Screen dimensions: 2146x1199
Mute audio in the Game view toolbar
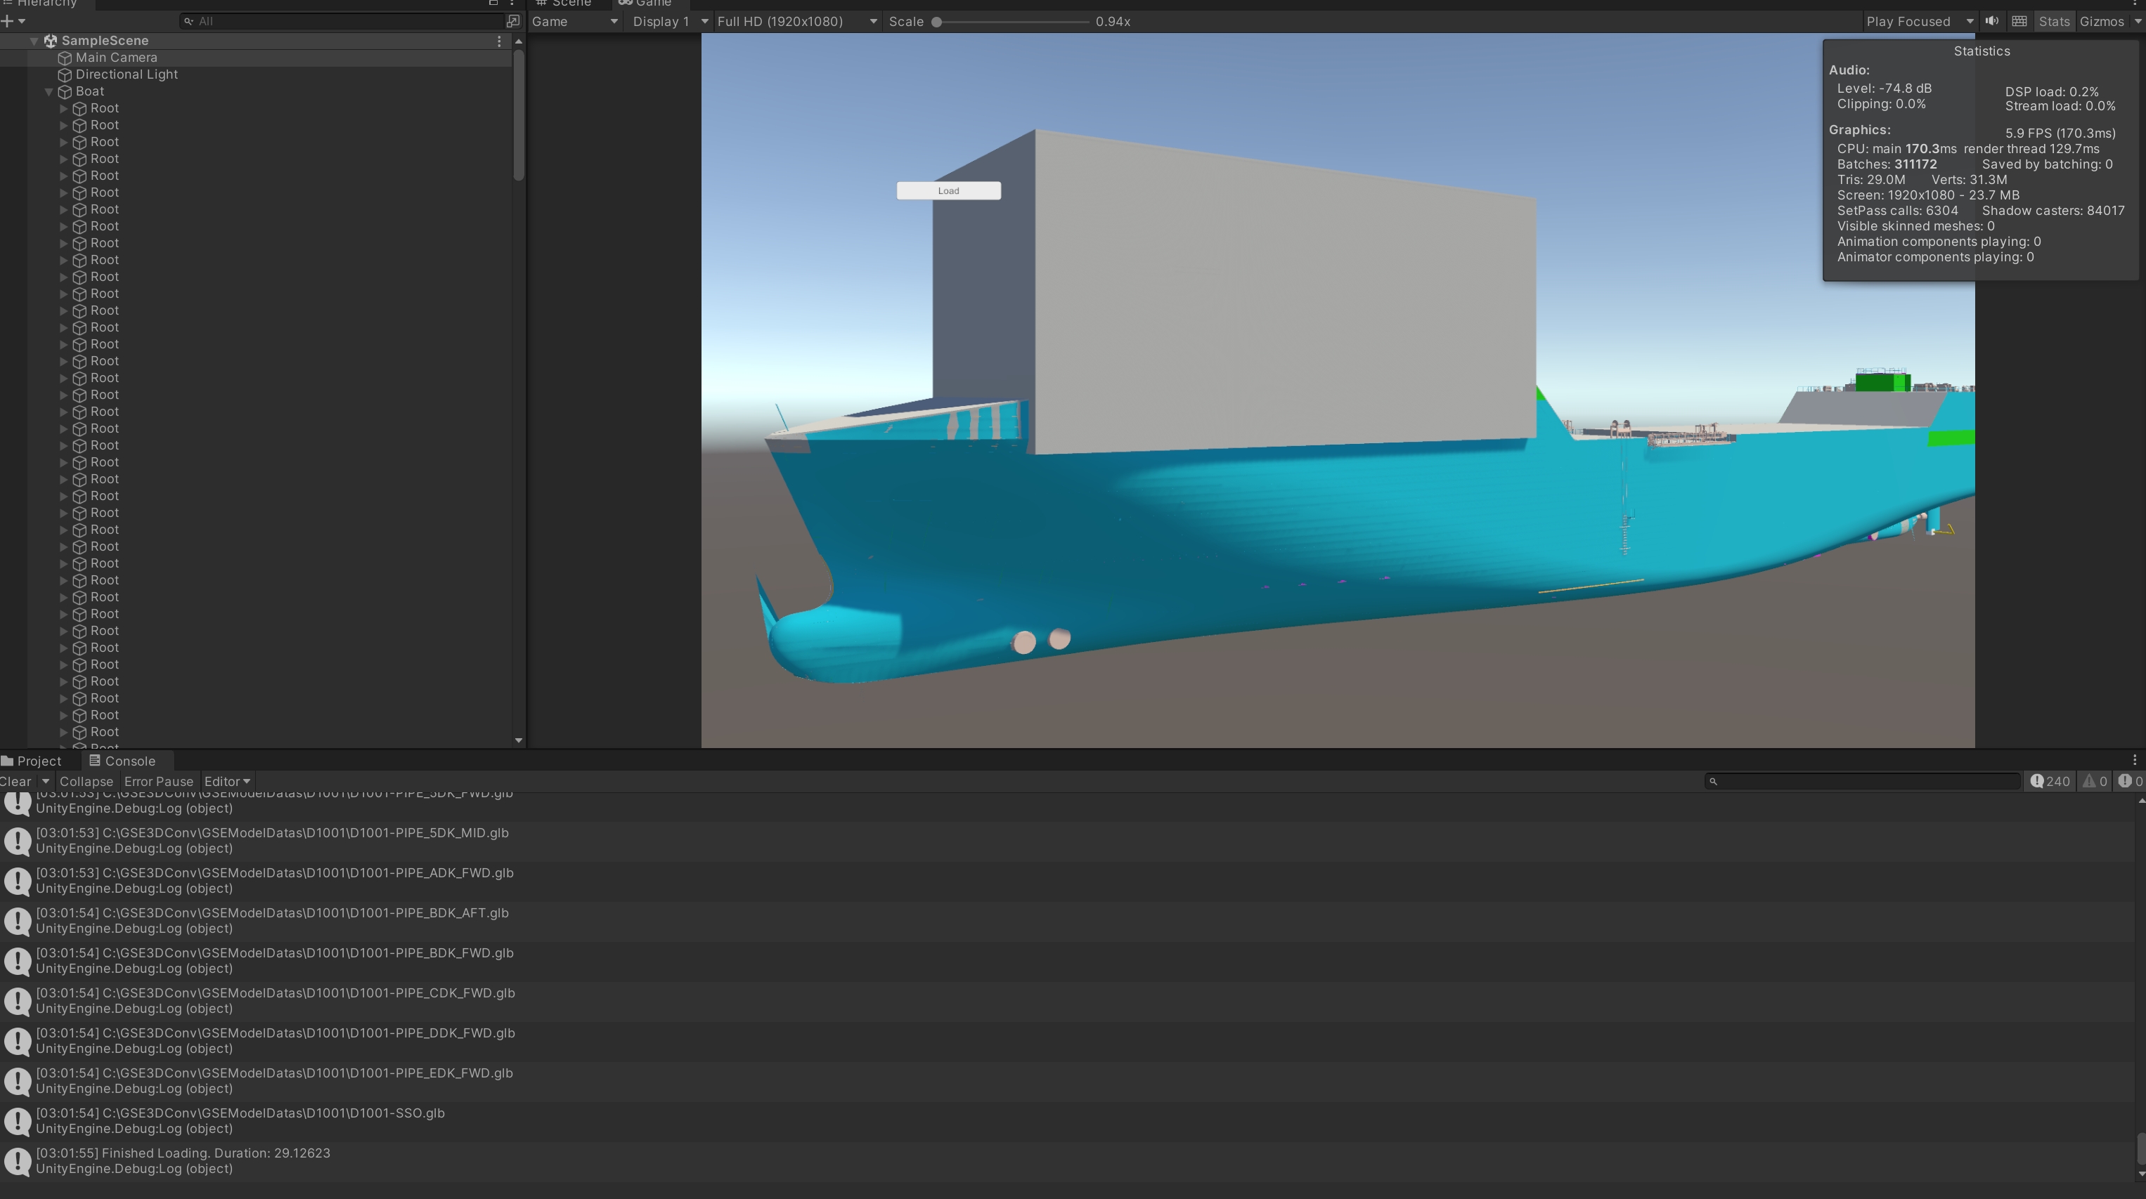[1992, 21]
